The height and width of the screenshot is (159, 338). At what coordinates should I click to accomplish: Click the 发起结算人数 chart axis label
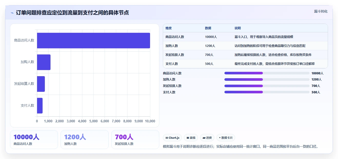24,84
